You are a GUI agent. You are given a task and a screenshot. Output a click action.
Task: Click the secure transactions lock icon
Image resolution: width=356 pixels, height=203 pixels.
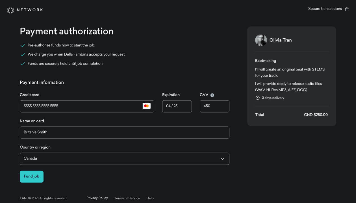(347, 9)
